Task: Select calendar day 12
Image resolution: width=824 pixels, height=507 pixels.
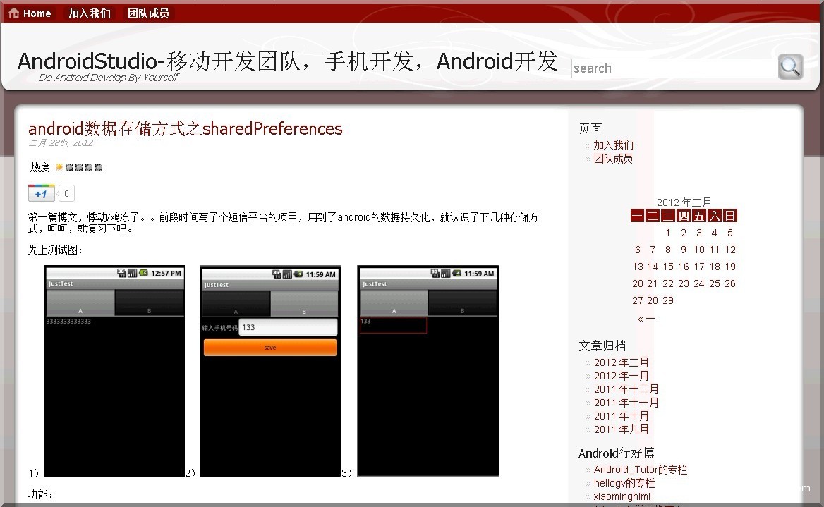Action: pyautogui.click(x=730, y=250)
